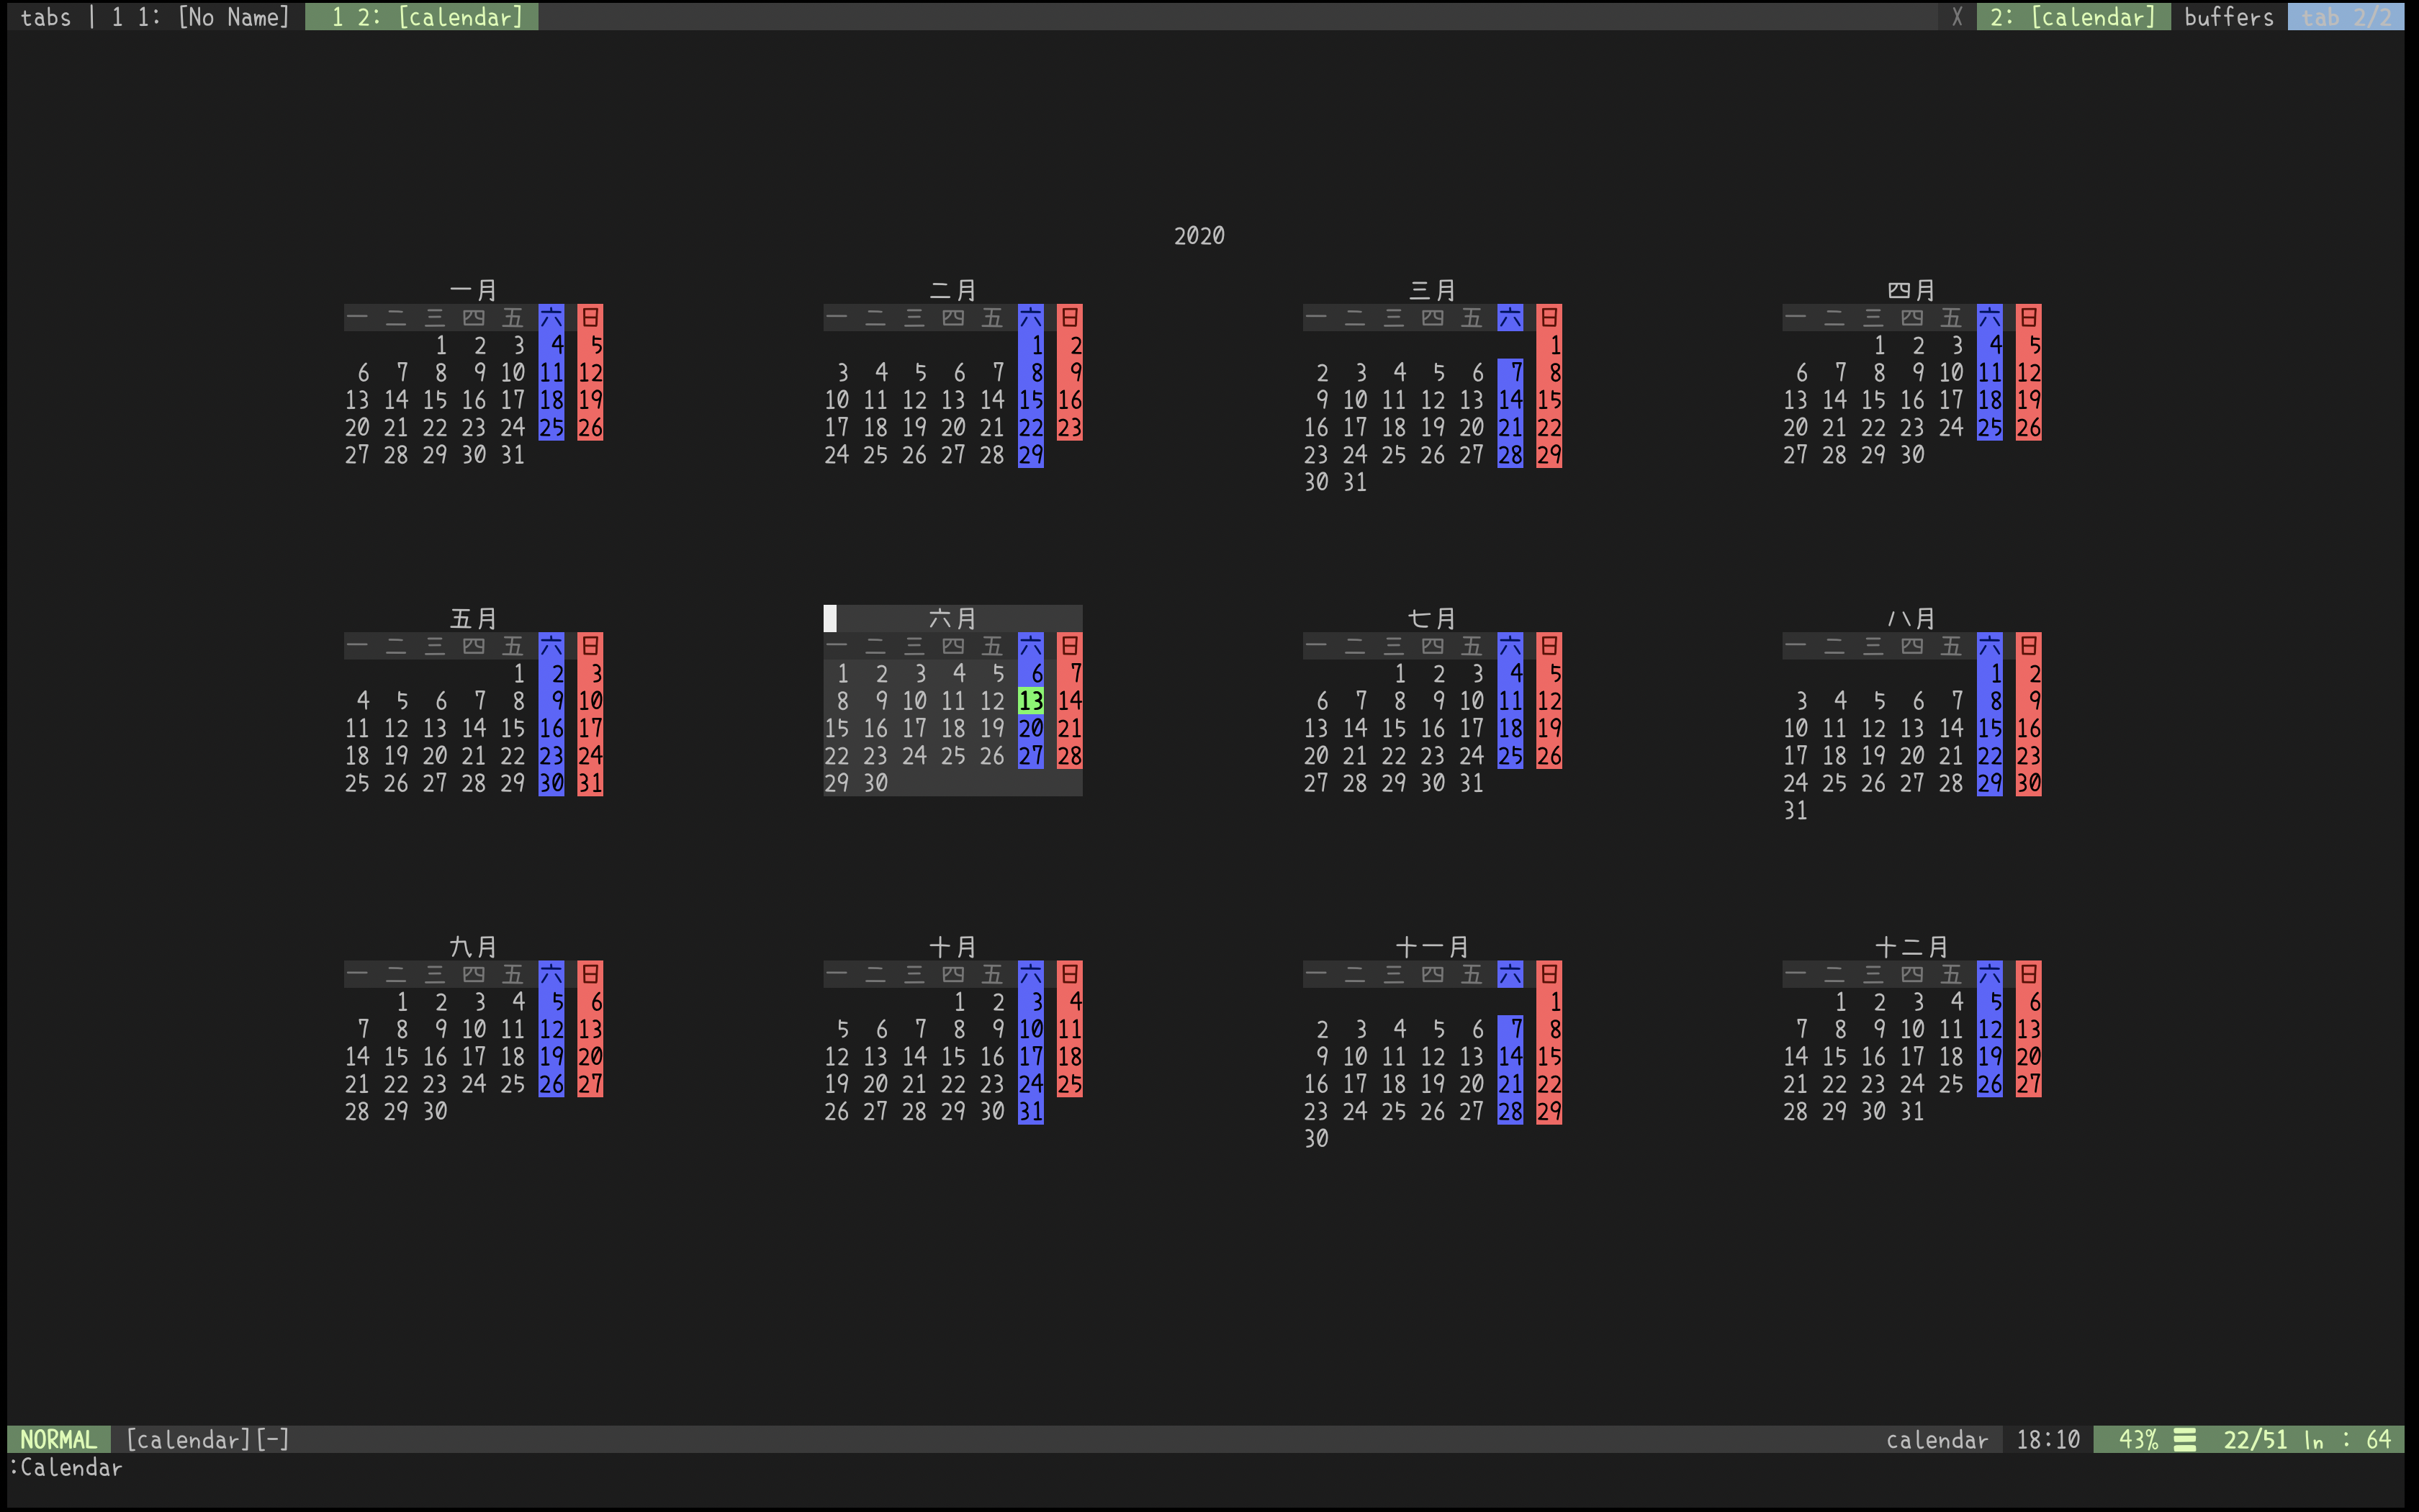Click the 43% position indicator

click(2138, 1439)
